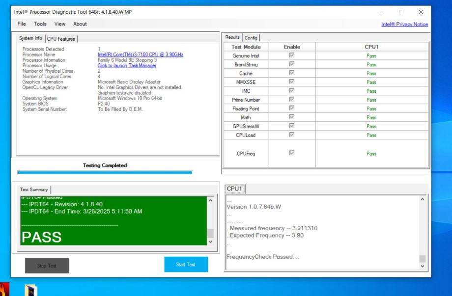The width and height of the screenshot is (452, 296).
Task: Toggle the CPULoad enable checkbox
Action: tap(292, 135)
